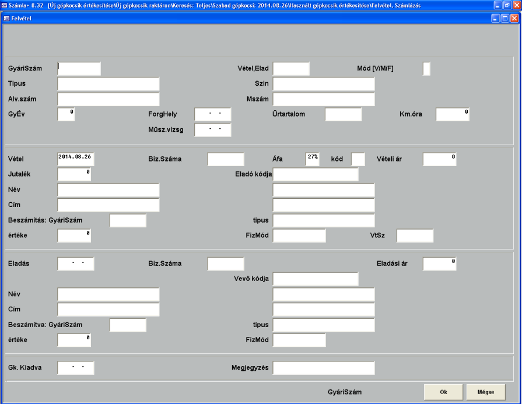This screenshot has width=522, height=404.
Task: Focus the Tipus text field
Action: tap(108, 84)
